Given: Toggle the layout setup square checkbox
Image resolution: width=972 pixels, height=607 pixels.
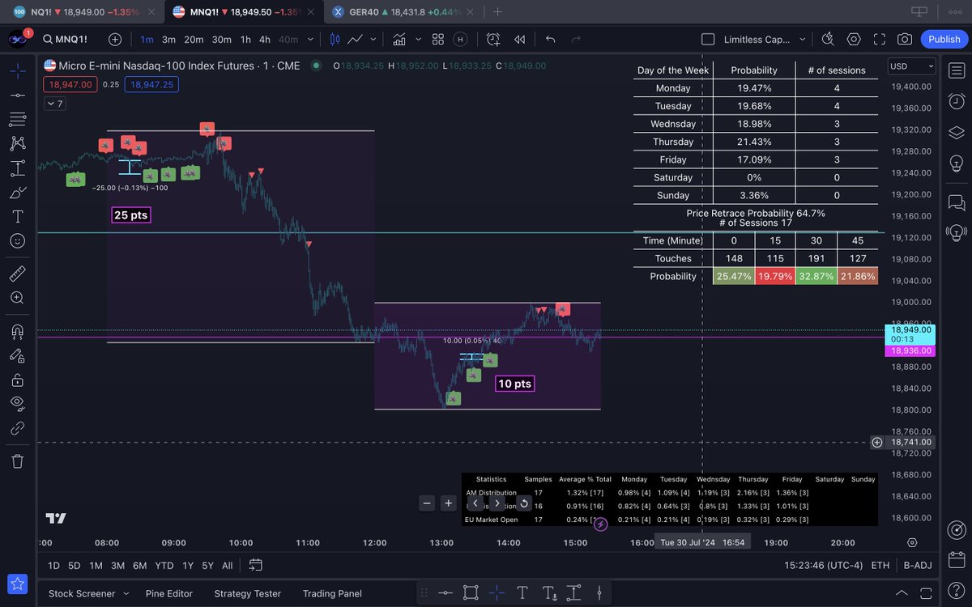Looking at the screenshot, I should 708,39.
